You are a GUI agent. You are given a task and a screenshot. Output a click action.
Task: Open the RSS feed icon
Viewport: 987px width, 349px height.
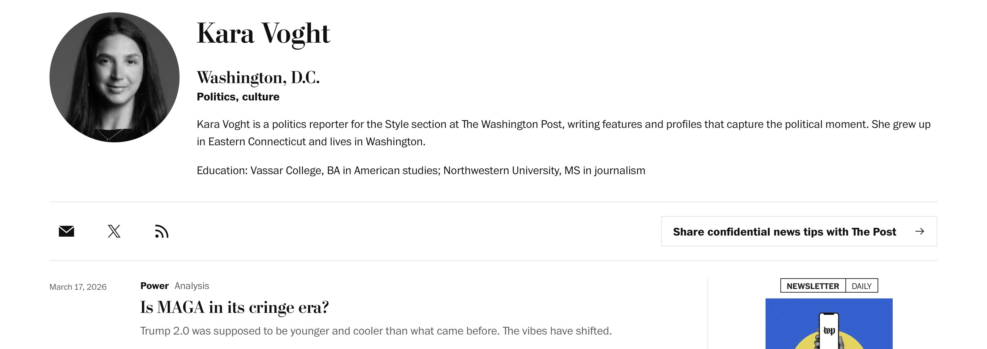click(162, 231)
